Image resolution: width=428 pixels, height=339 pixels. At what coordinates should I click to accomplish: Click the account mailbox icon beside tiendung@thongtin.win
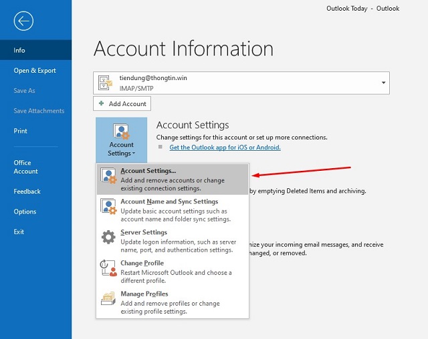(105, 83)
